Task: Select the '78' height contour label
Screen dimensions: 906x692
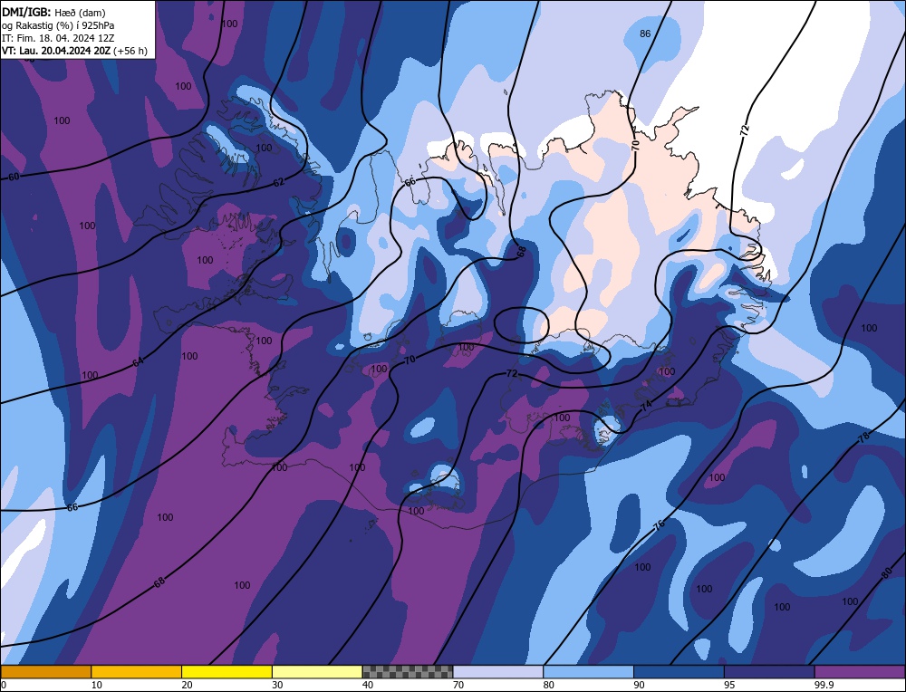Action: tap(863, 437)
